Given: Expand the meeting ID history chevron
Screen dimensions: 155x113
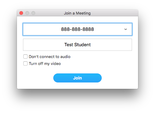Looking at the screenshot, I should (x=126, y=29).
